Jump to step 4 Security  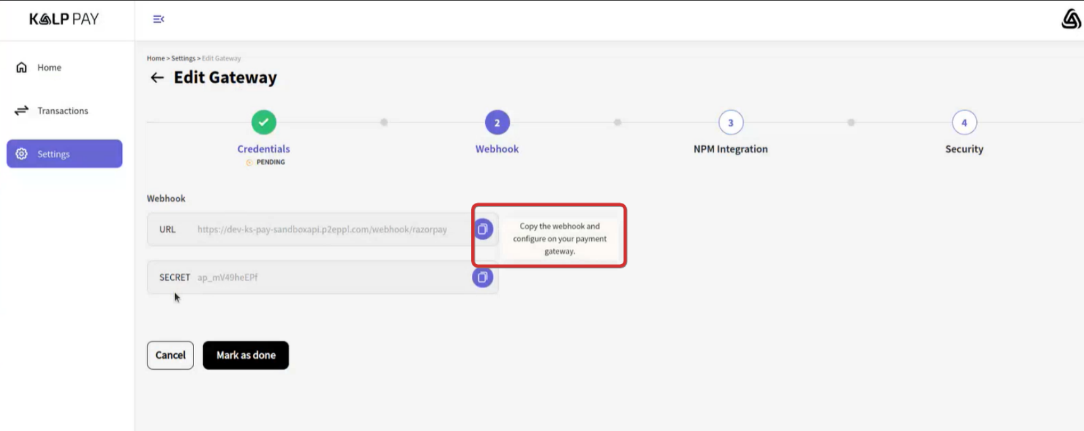[x=964, y=123]
